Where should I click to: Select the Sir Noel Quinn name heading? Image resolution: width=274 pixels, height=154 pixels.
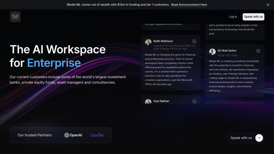pos(227,51)
